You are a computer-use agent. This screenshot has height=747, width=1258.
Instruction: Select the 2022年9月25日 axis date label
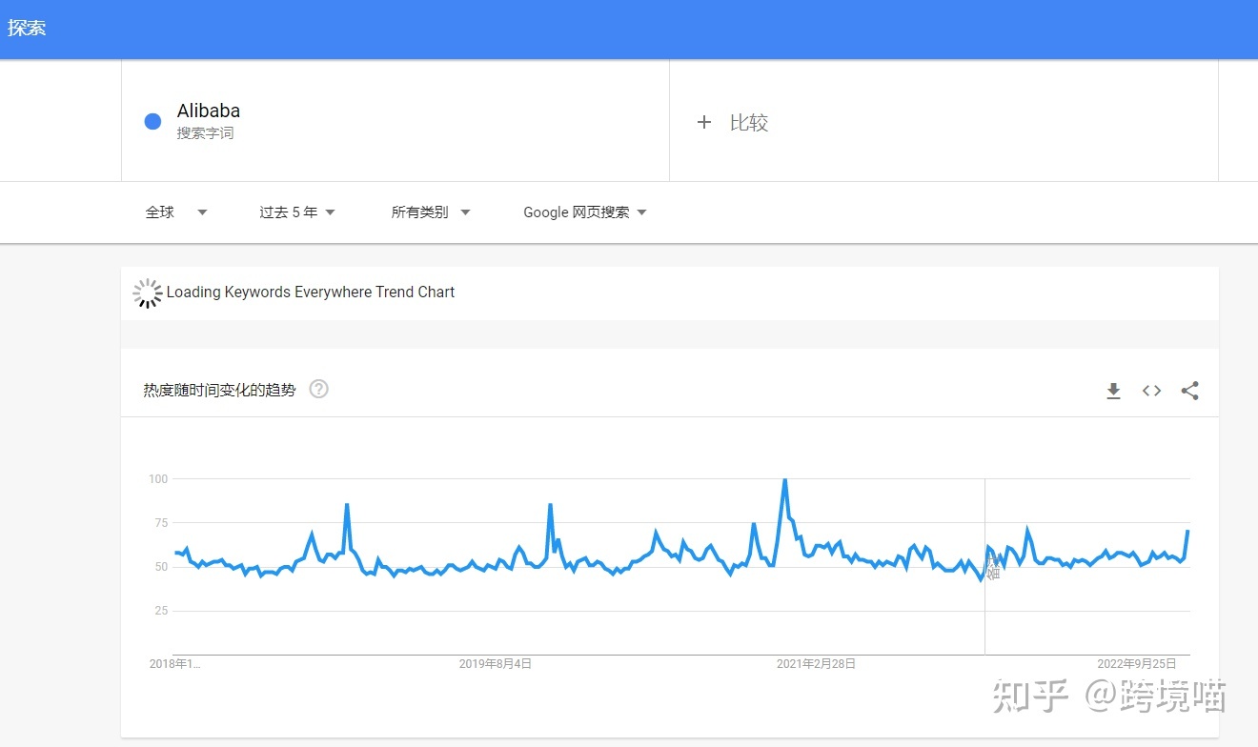pos(1137,663)
